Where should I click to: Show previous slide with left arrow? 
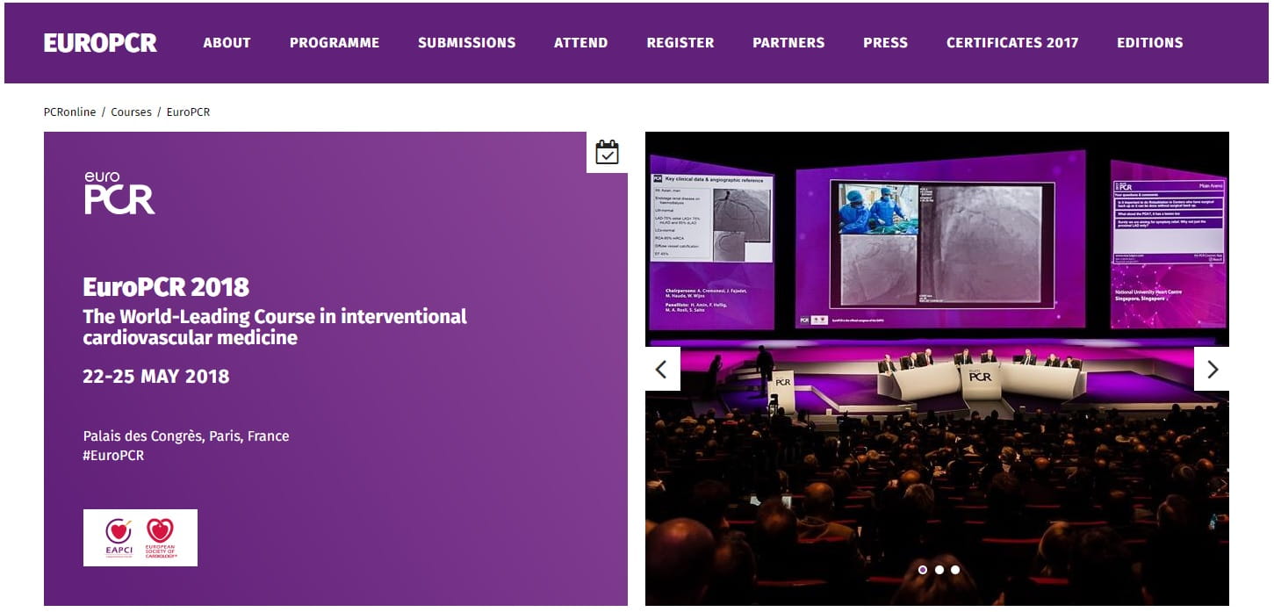(662, 370)
